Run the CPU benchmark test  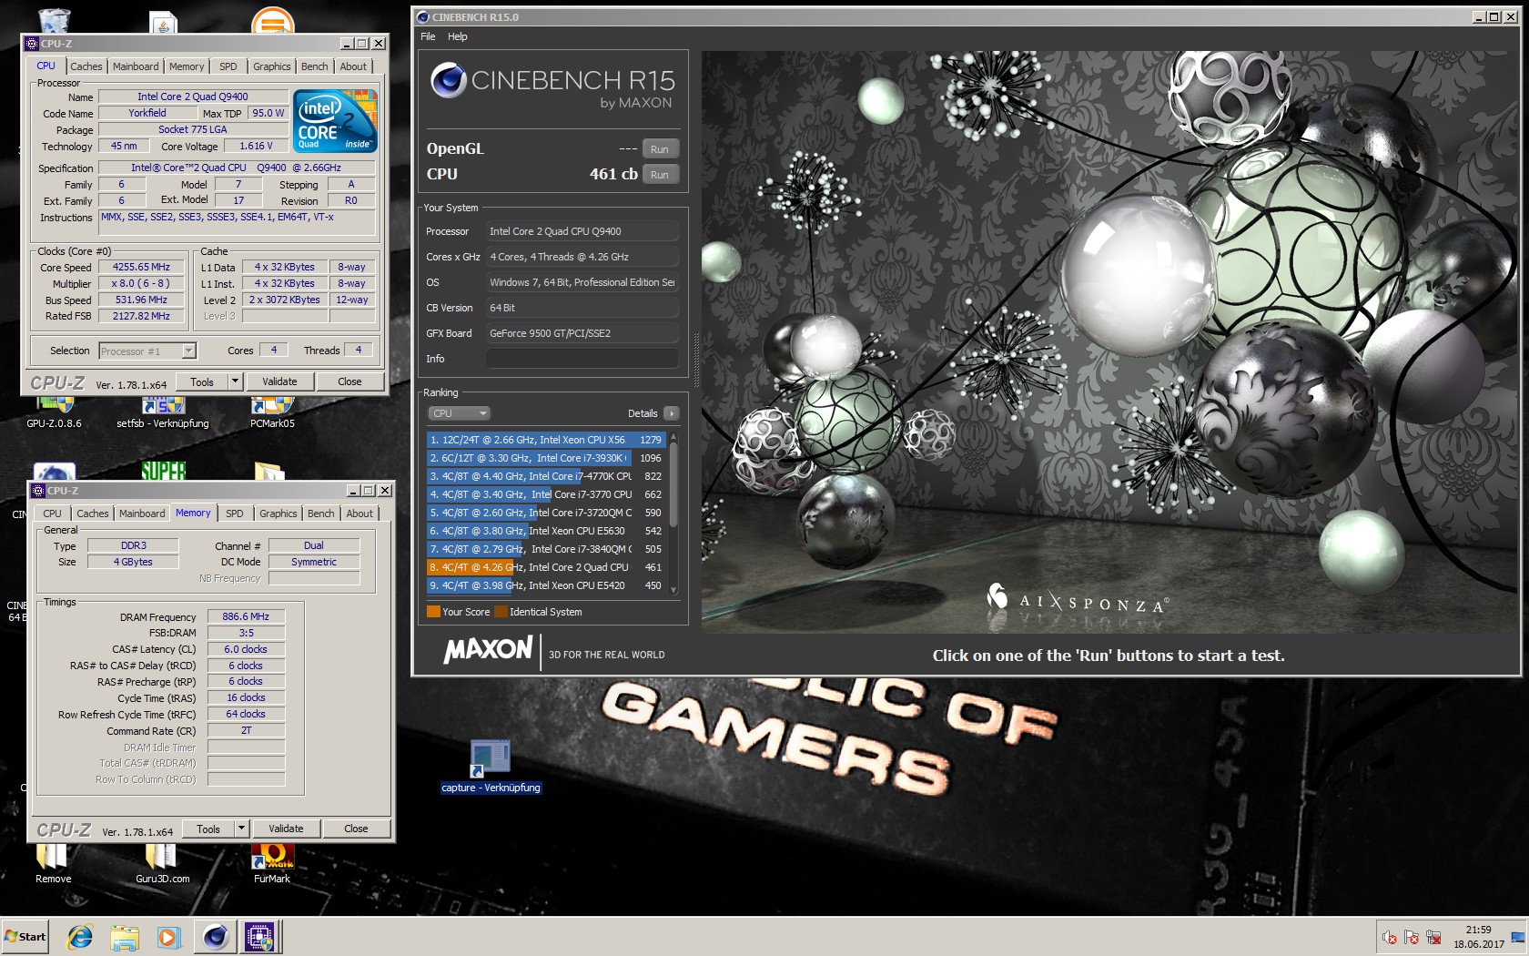[x=660, y=175]
